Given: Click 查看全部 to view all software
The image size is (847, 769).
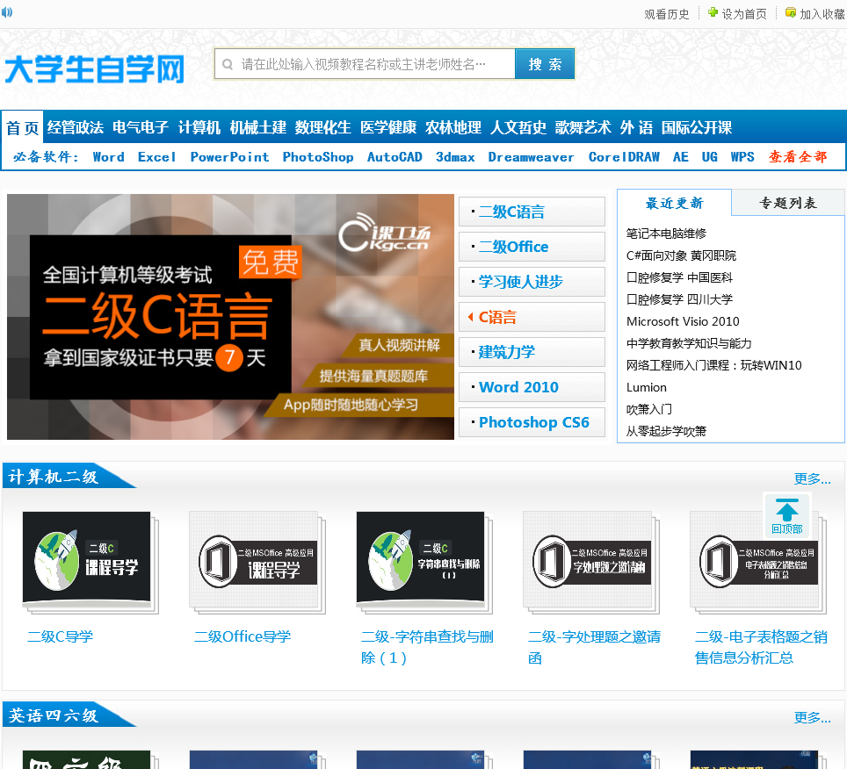Looking at the screenshot, I should pyautogui.click(x=798, y=157).
